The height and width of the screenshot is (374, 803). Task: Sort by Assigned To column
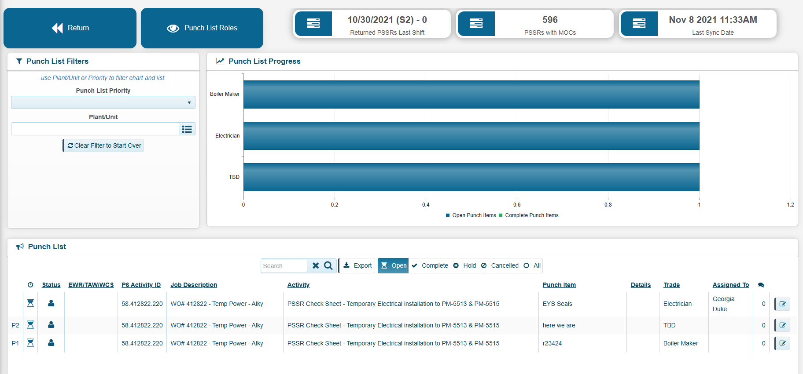tap(731, 285)
